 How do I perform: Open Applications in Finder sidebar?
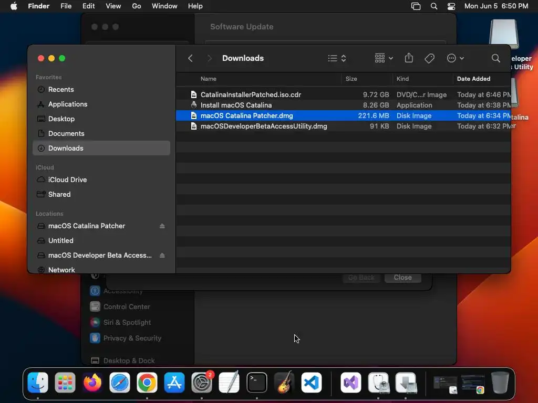pyautogui.click(x=101, y=104)
